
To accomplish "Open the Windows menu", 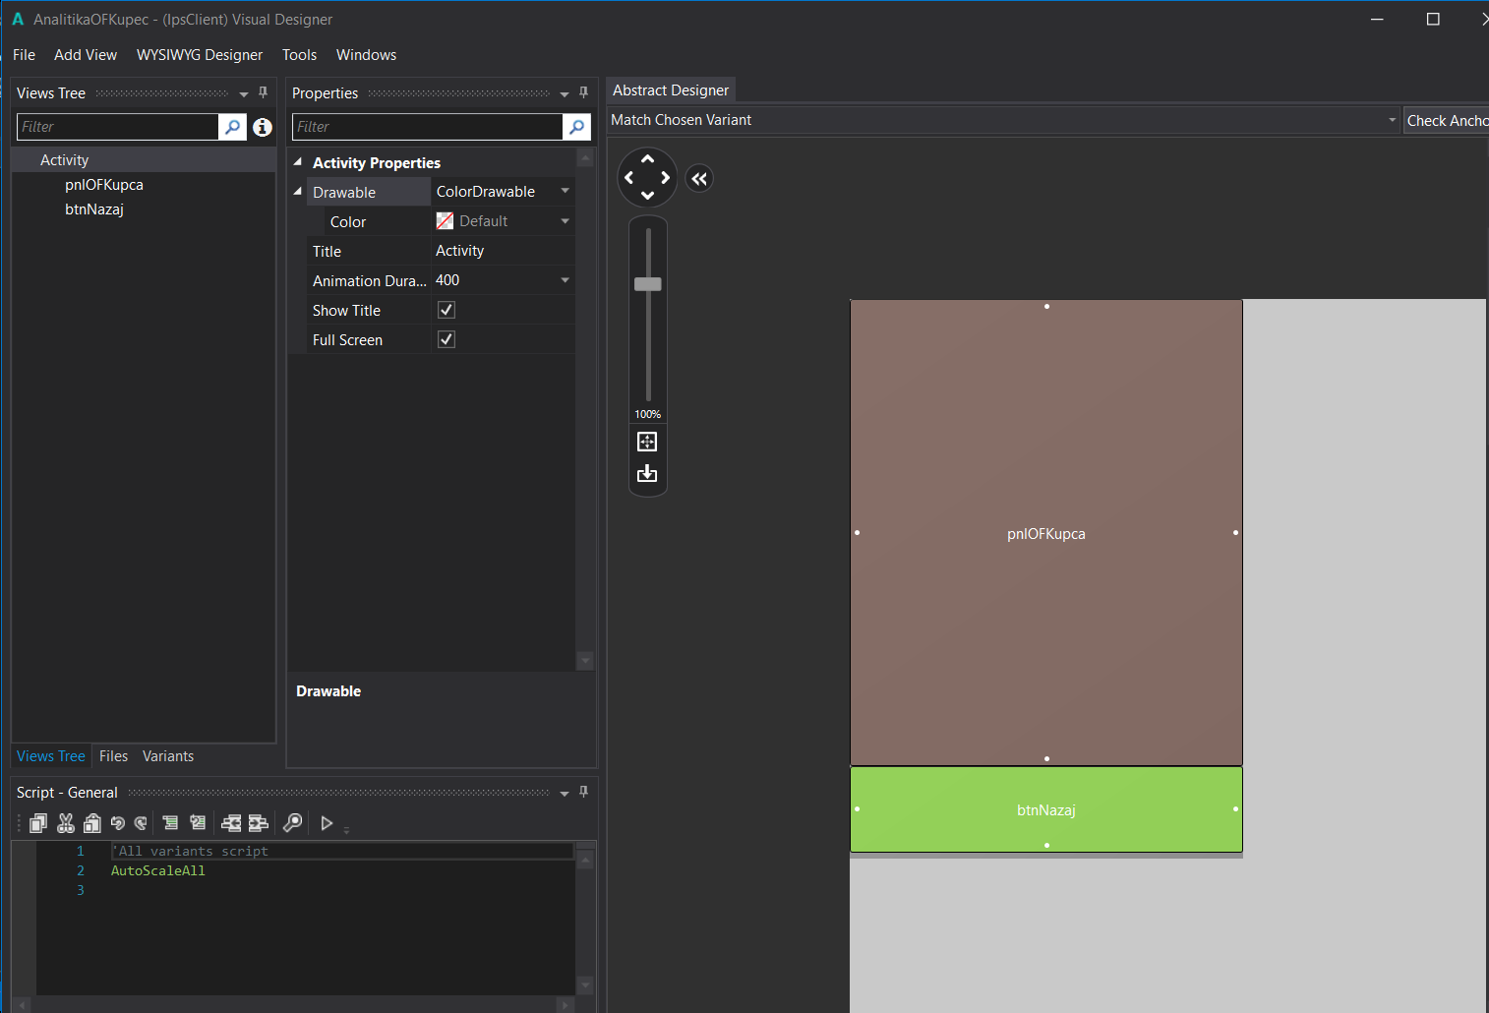I will 367,55.
